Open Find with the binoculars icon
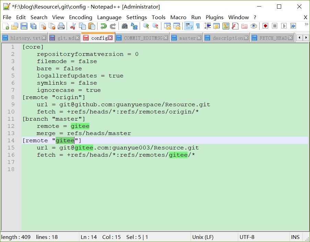Viewport: 310px width, 242px height. pyautogui.click(x=125, y=26)
